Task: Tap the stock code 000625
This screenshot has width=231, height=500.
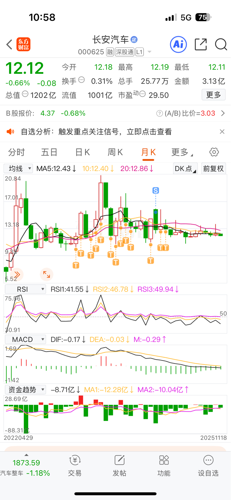Action: coord(91,52)
